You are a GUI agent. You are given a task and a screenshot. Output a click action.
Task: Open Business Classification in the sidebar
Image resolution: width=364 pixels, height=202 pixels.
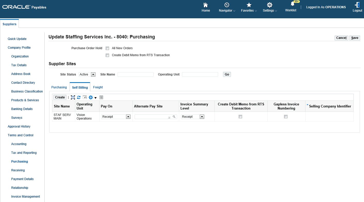coord(27,91)
